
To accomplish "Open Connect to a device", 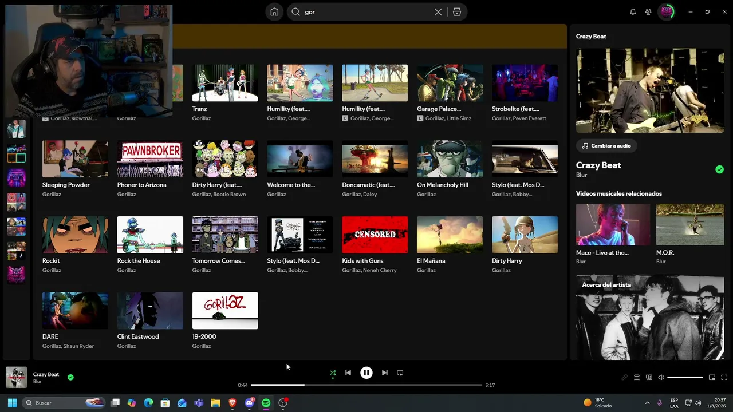I will (649, 378).
